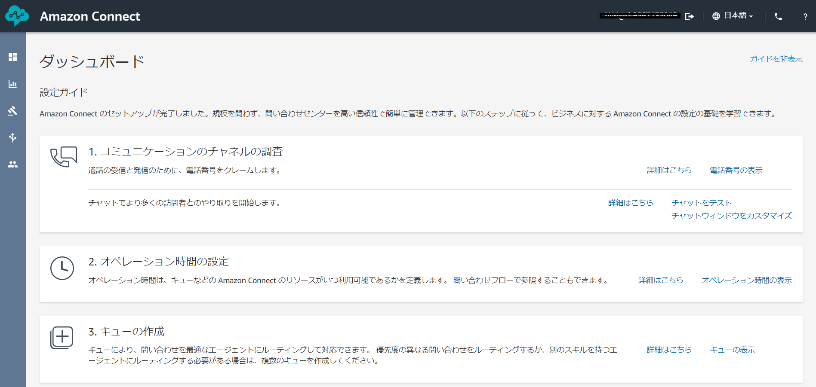
Task: Click 詳細はこちら in the chat row
Action: coord(631,203)
